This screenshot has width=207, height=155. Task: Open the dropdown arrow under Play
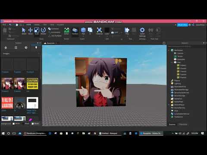[127, 36]
